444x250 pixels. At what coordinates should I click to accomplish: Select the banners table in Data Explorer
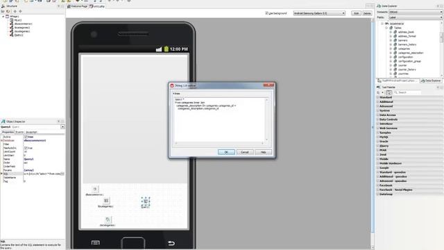click(402, 40)
